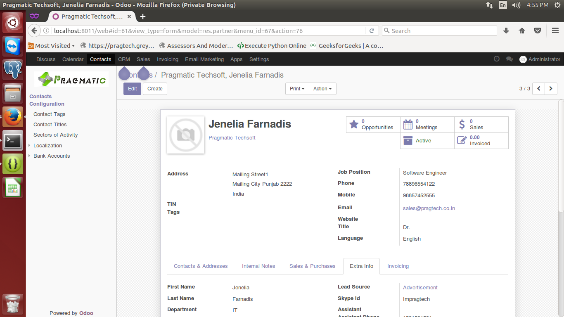564x317 pixels.
Task: Open the Email Marketing menu
Action: (x=204, y=59)
